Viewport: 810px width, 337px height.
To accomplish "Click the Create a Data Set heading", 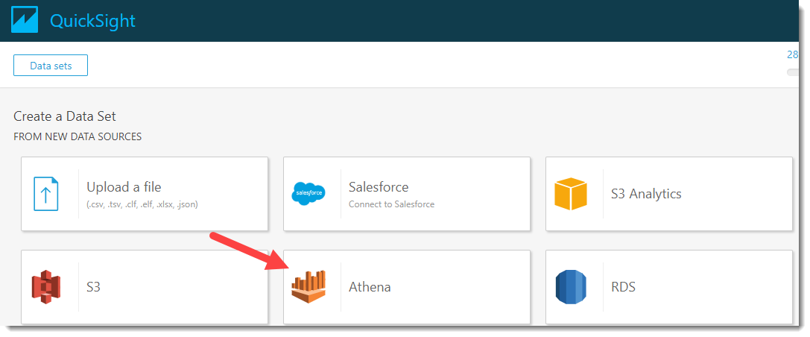I will pyautogui.click(x=65, y=116).
